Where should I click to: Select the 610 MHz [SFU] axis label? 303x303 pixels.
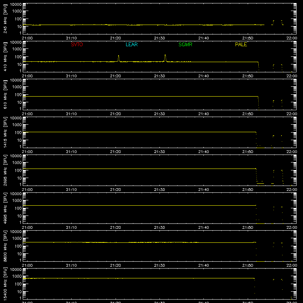(5, 94)
